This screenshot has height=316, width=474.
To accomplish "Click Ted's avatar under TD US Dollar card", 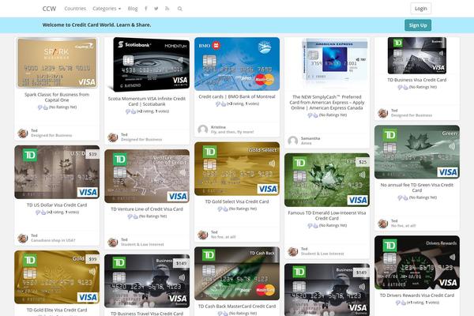I will pyautogui.click(x=23, y=238).
